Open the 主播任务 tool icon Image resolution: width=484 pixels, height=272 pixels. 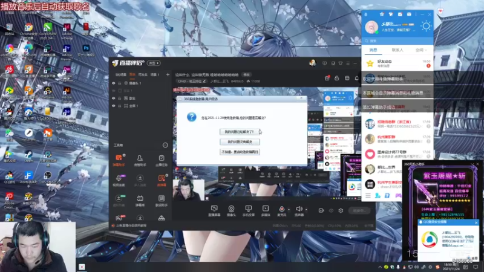161,160
